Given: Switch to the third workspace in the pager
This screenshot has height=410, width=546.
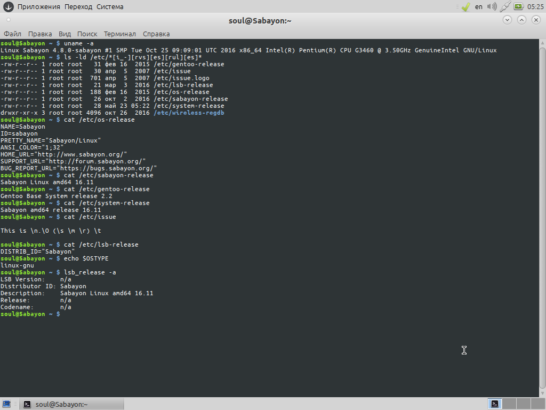Looking at the screenshot, I should (x=524, y=404).
